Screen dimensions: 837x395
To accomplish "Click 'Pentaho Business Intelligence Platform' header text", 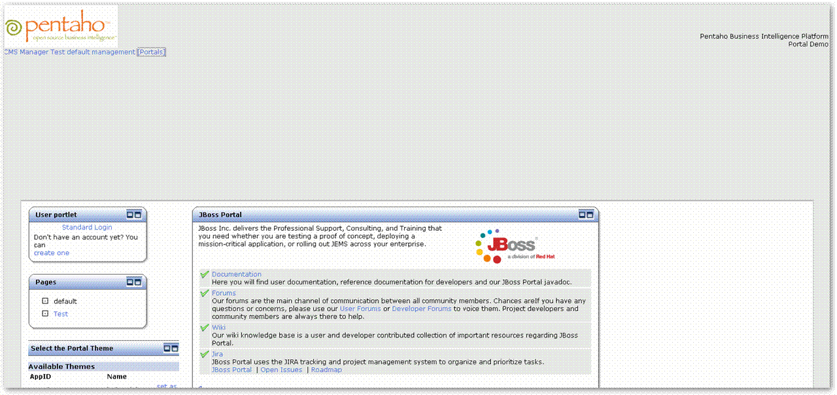I will 764,37.
